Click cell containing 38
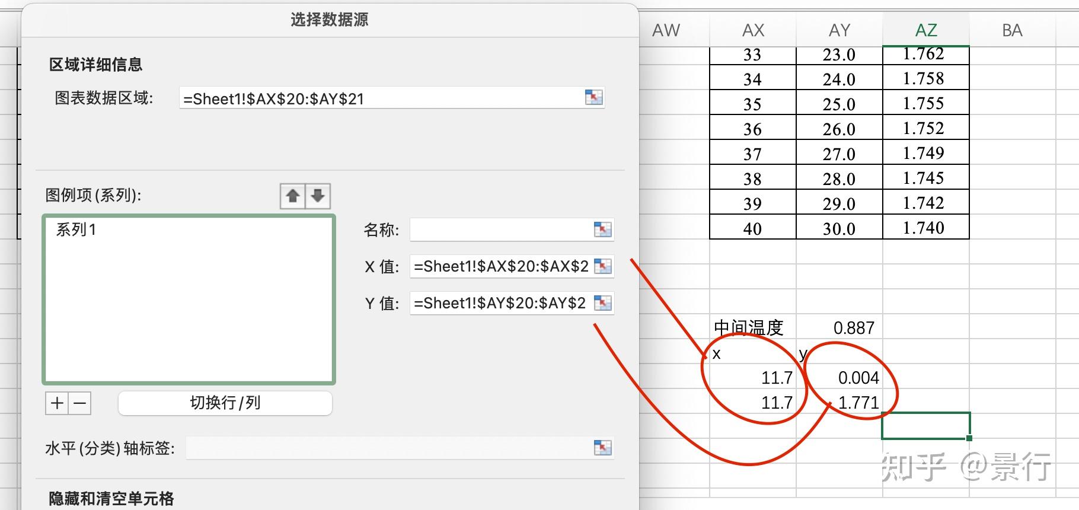 [x=753, y=177]
